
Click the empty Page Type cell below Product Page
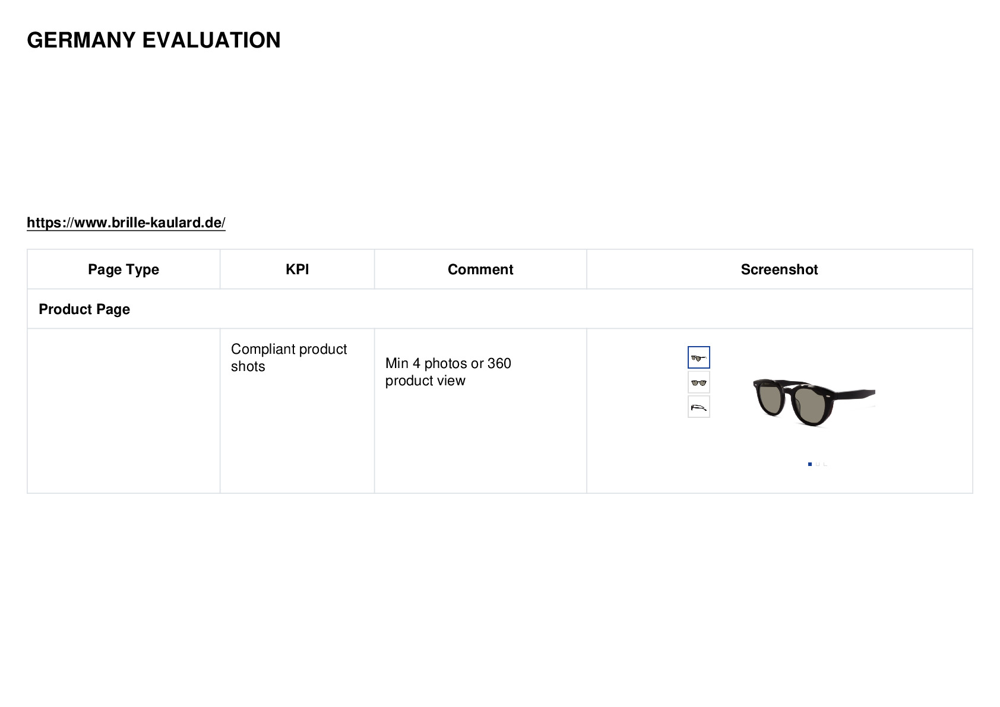point(124,411)
